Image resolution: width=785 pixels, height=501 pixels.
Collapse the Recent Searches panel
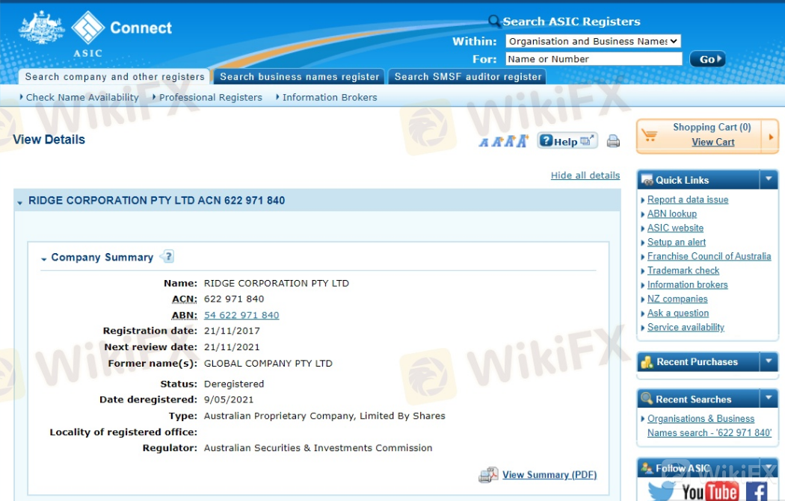click(x=769, y=399)
